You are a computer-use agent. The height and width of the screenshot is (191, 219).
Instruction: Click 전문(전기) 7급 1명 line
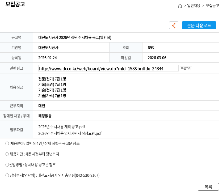(52, 79)
